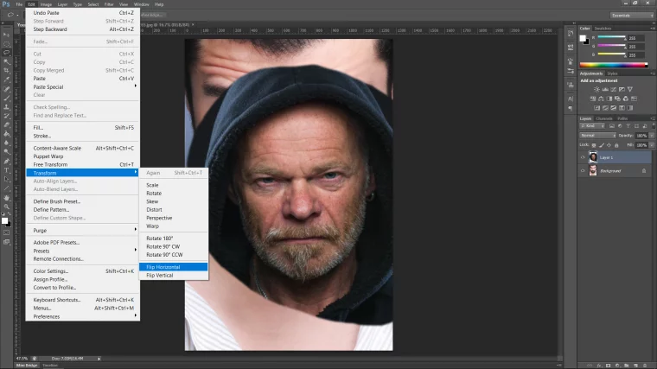Click the foreground color swatch in Color panel

pos(583,38)
